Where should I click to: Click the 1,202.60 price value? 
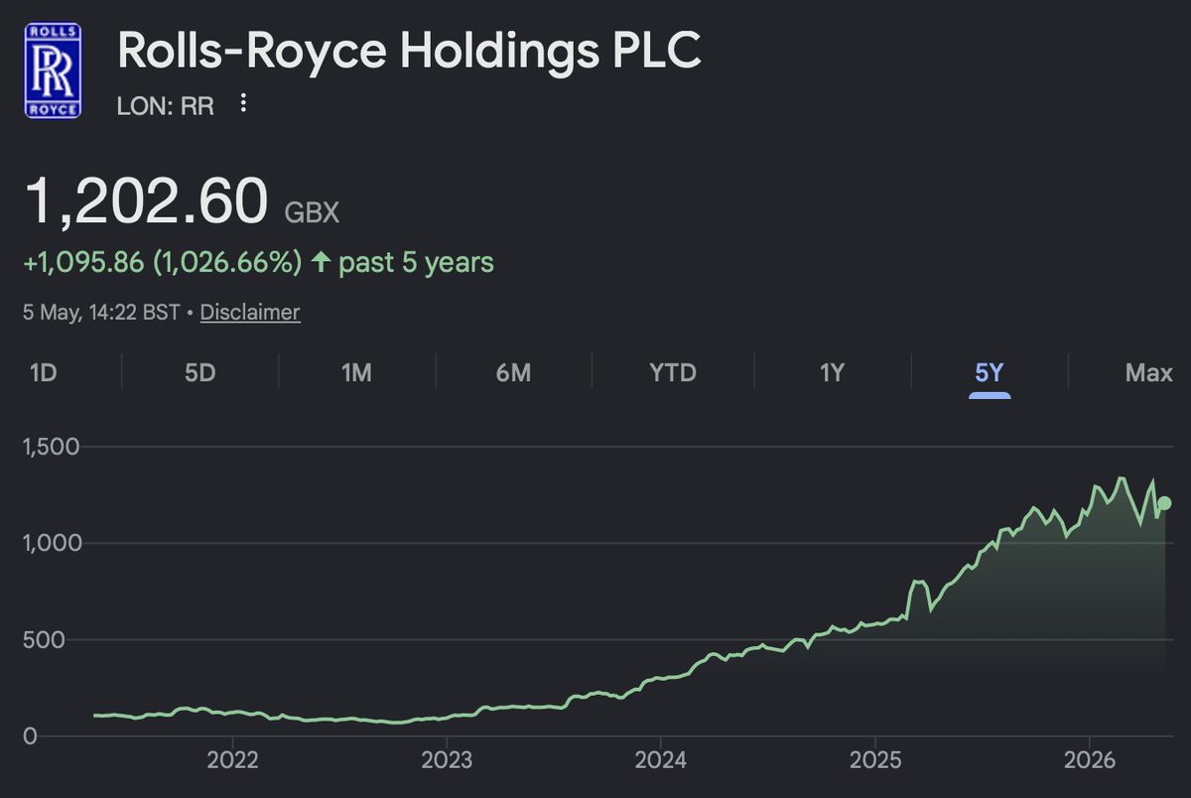[147, 201]
